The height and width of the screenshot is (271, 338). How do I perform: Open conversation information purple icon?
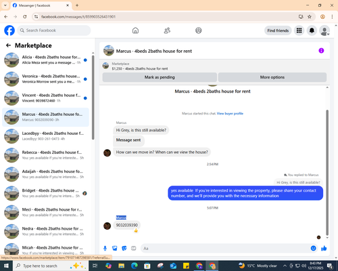(321, 51)
